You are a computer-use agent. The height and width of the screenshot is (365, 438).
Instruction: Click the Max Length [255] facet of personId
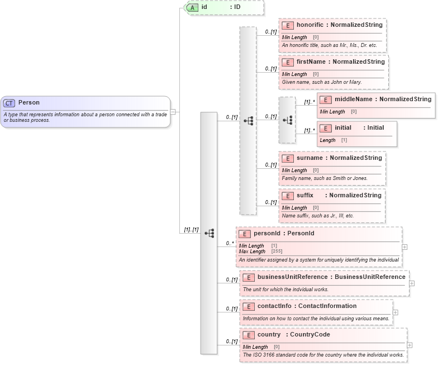pos(260,252)
